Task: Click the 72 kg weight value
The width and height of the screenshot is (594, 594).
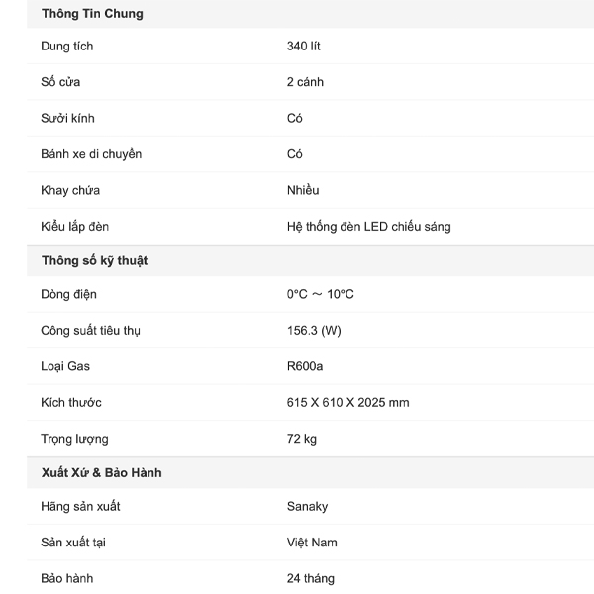Action: pos(302,439)
